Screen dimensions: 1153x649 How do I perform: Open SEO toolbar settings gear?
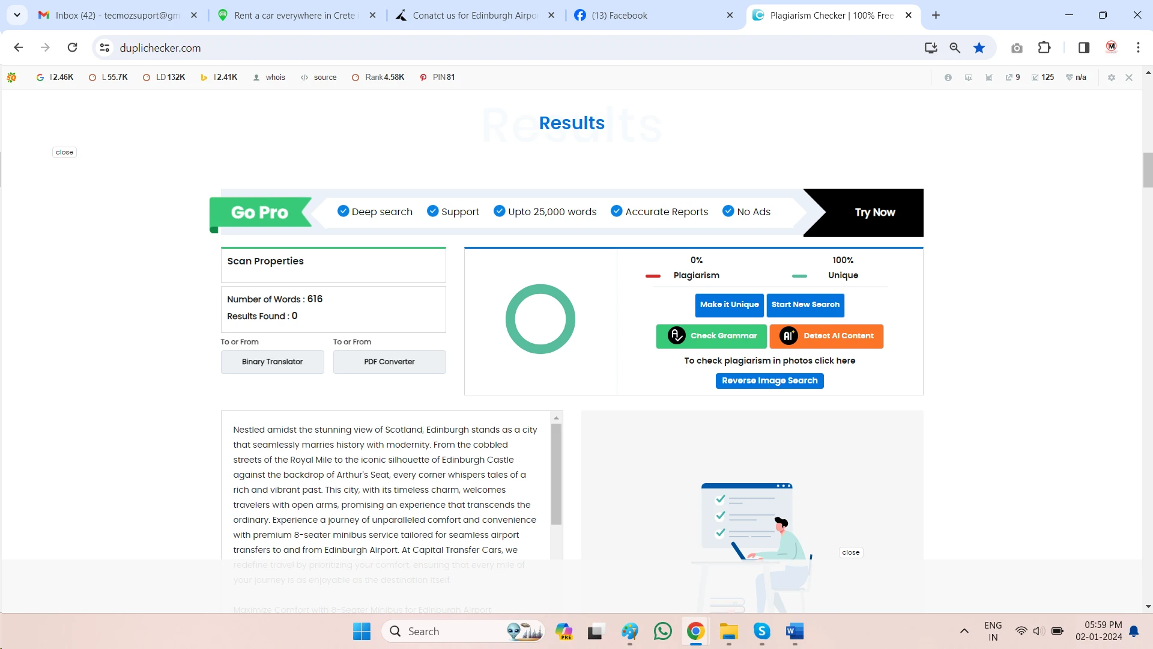1112,78
